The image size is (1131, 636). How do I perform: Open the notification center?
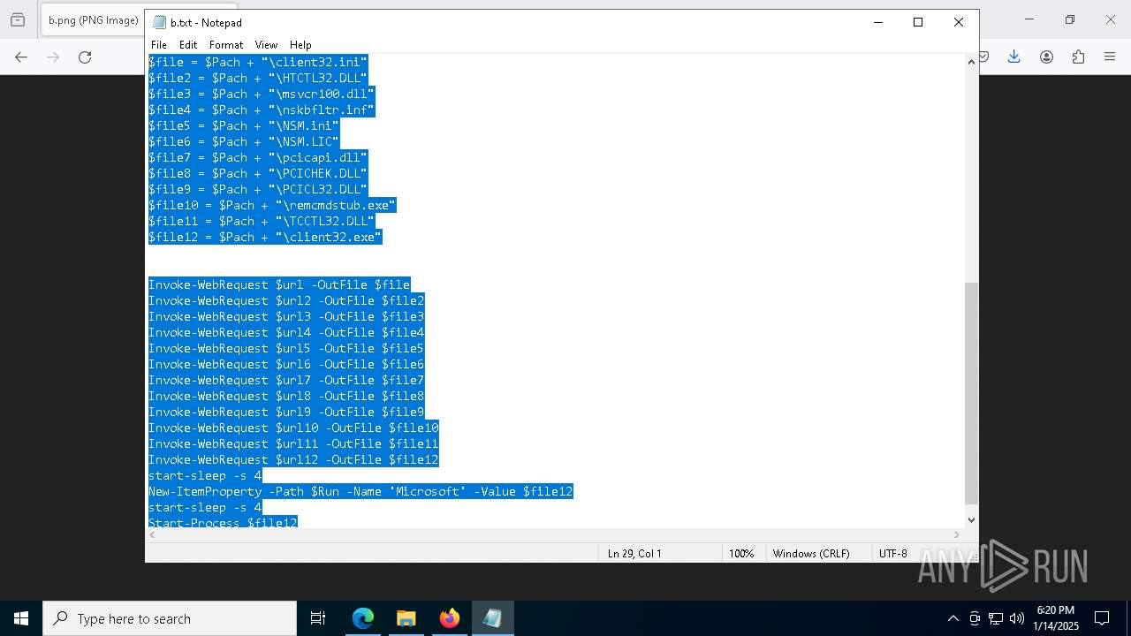click(1102, 618)
